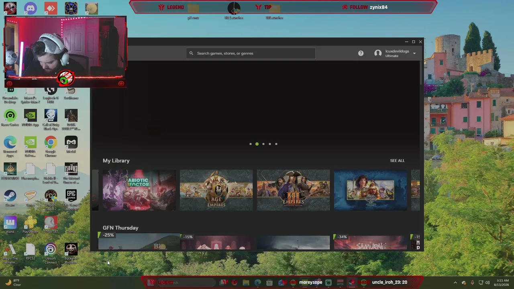Image resolution: width=514 pixels, height=289 pixels.
Task: Switch to the fourth carousel slide dot
Action: [270, 144]
